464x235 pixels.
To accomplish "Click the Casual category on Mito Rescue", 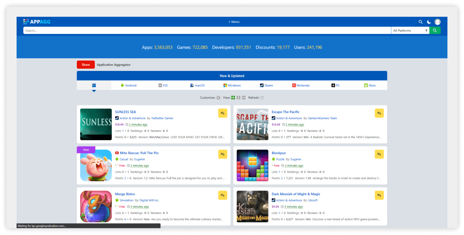I will pyautogui.click(x=124, y=159).
